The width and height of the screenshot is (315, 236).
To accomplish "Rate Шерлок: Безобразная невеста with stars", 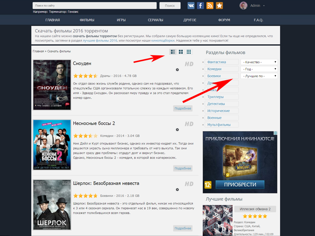I will click(85, 195).
